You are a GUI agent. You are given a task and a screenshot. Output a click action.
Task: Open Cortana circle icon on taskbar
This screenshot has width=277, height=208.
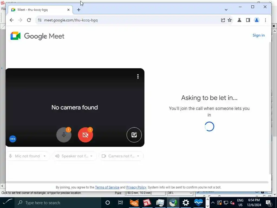[108, 203]
